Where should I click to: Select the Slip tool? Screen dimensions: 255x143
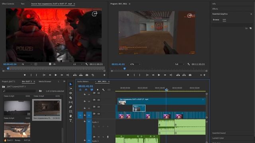pyautogui.click(x=71, y=102)
